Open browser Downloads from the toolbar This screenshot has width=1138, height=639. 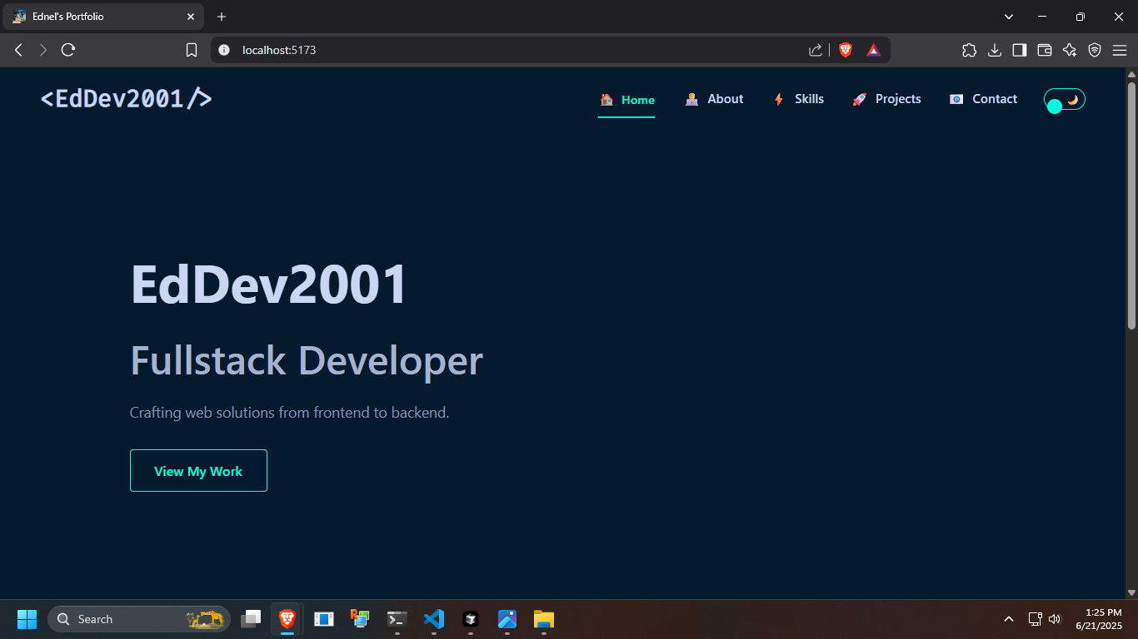994,50
